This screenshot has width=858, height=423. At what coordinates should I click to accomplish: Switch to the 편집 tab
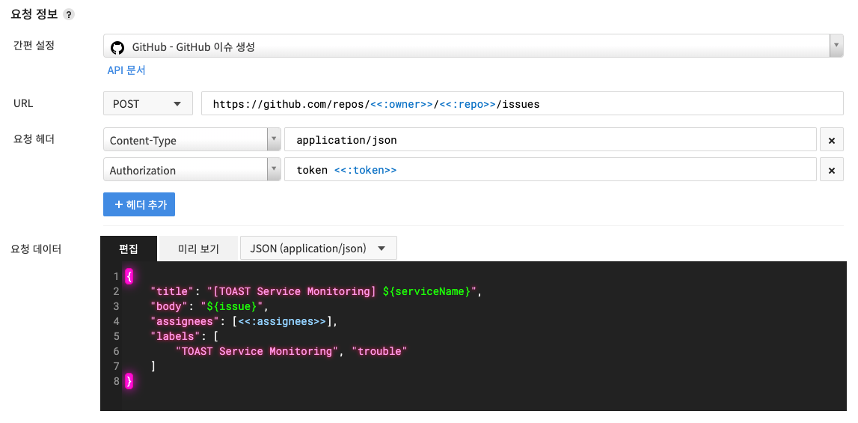click(129, 249)
